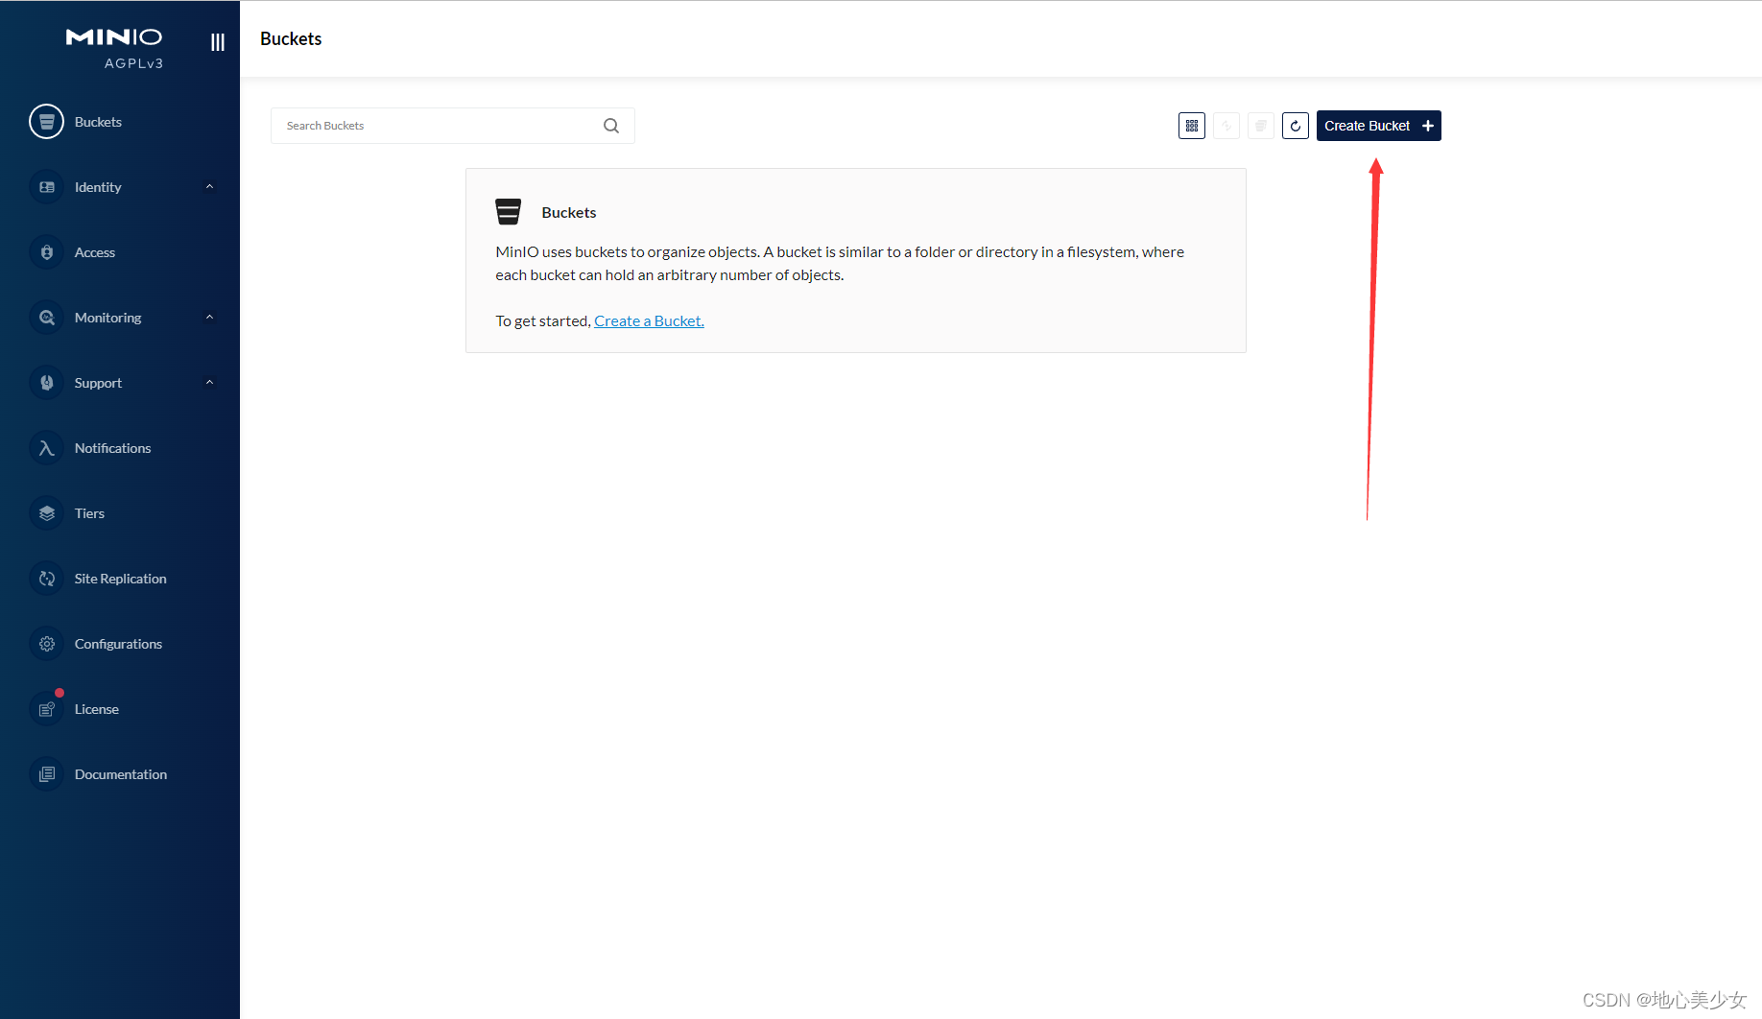Viewport: 1762px width, 1019px height.
Task: Toggle the grid select-multiple icon
Action: pyautogui.click(x=1192, y=126)
